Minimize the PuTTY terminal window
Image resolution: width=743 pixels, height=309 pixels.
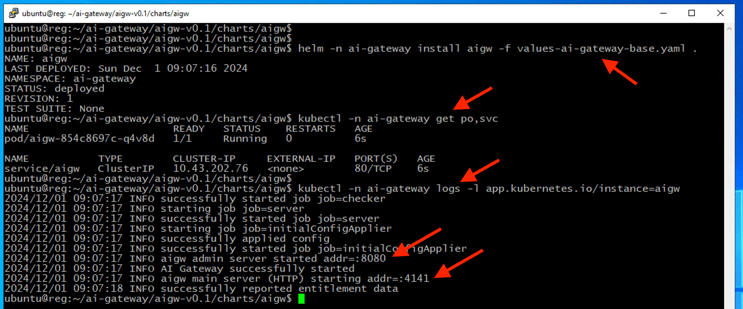click(x=663, y=13)
